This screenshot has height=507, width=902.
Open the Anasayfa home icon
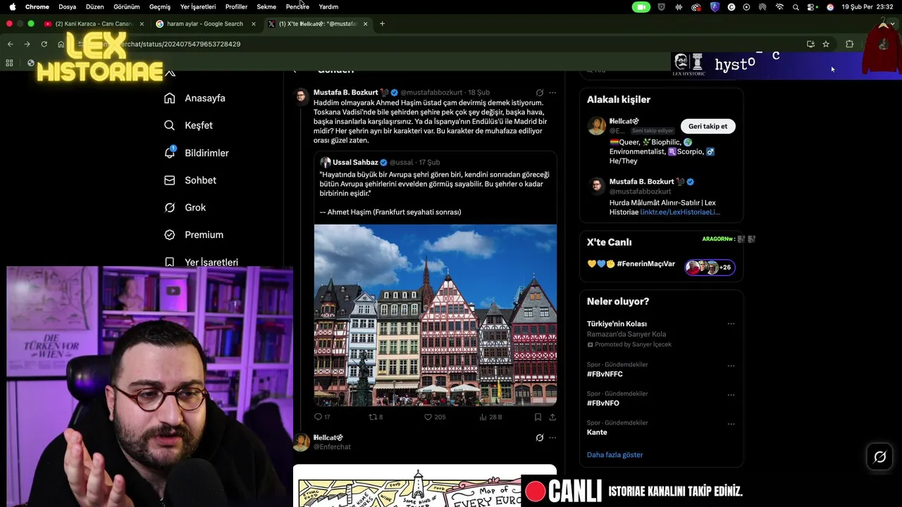pos(169,98)
